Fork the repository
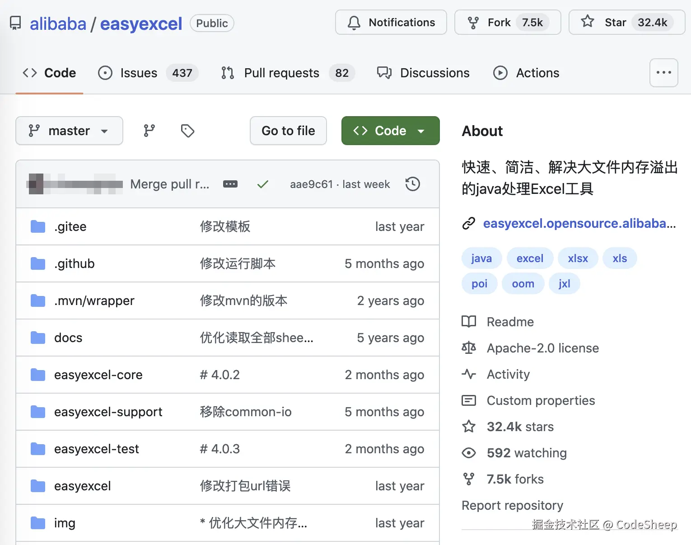691x545 pixels. (x=508, y=22)
